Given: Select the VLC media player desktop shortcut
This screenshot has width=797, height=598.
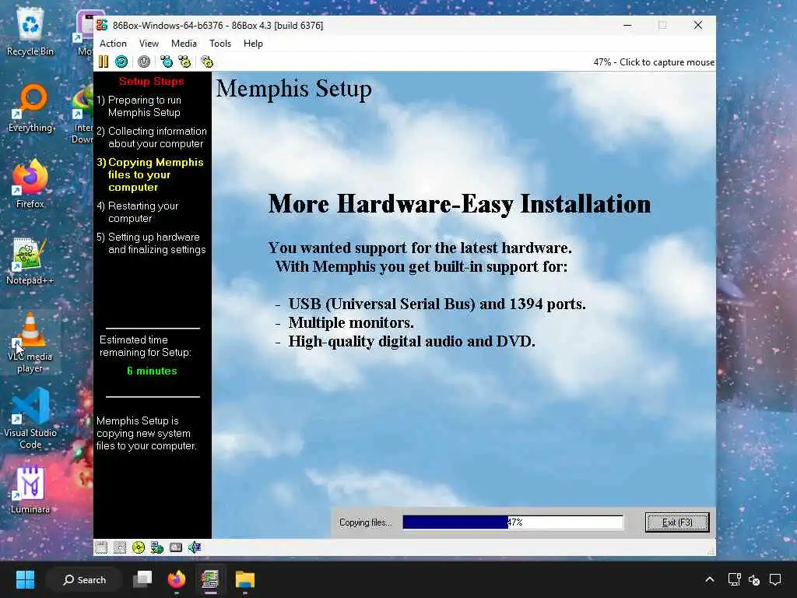Looking at the screenshot, I should click(30, 343).
